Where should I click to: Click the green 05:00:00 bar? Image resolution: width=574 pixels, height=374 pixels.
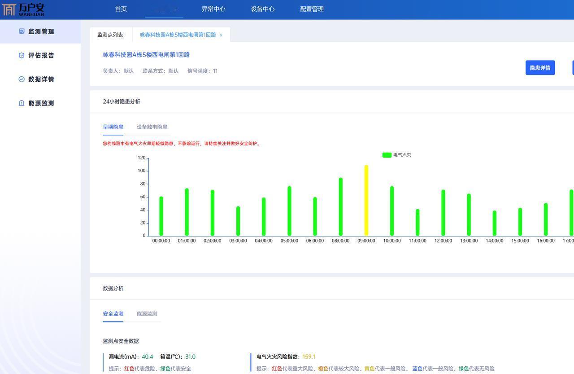[290, 211]
